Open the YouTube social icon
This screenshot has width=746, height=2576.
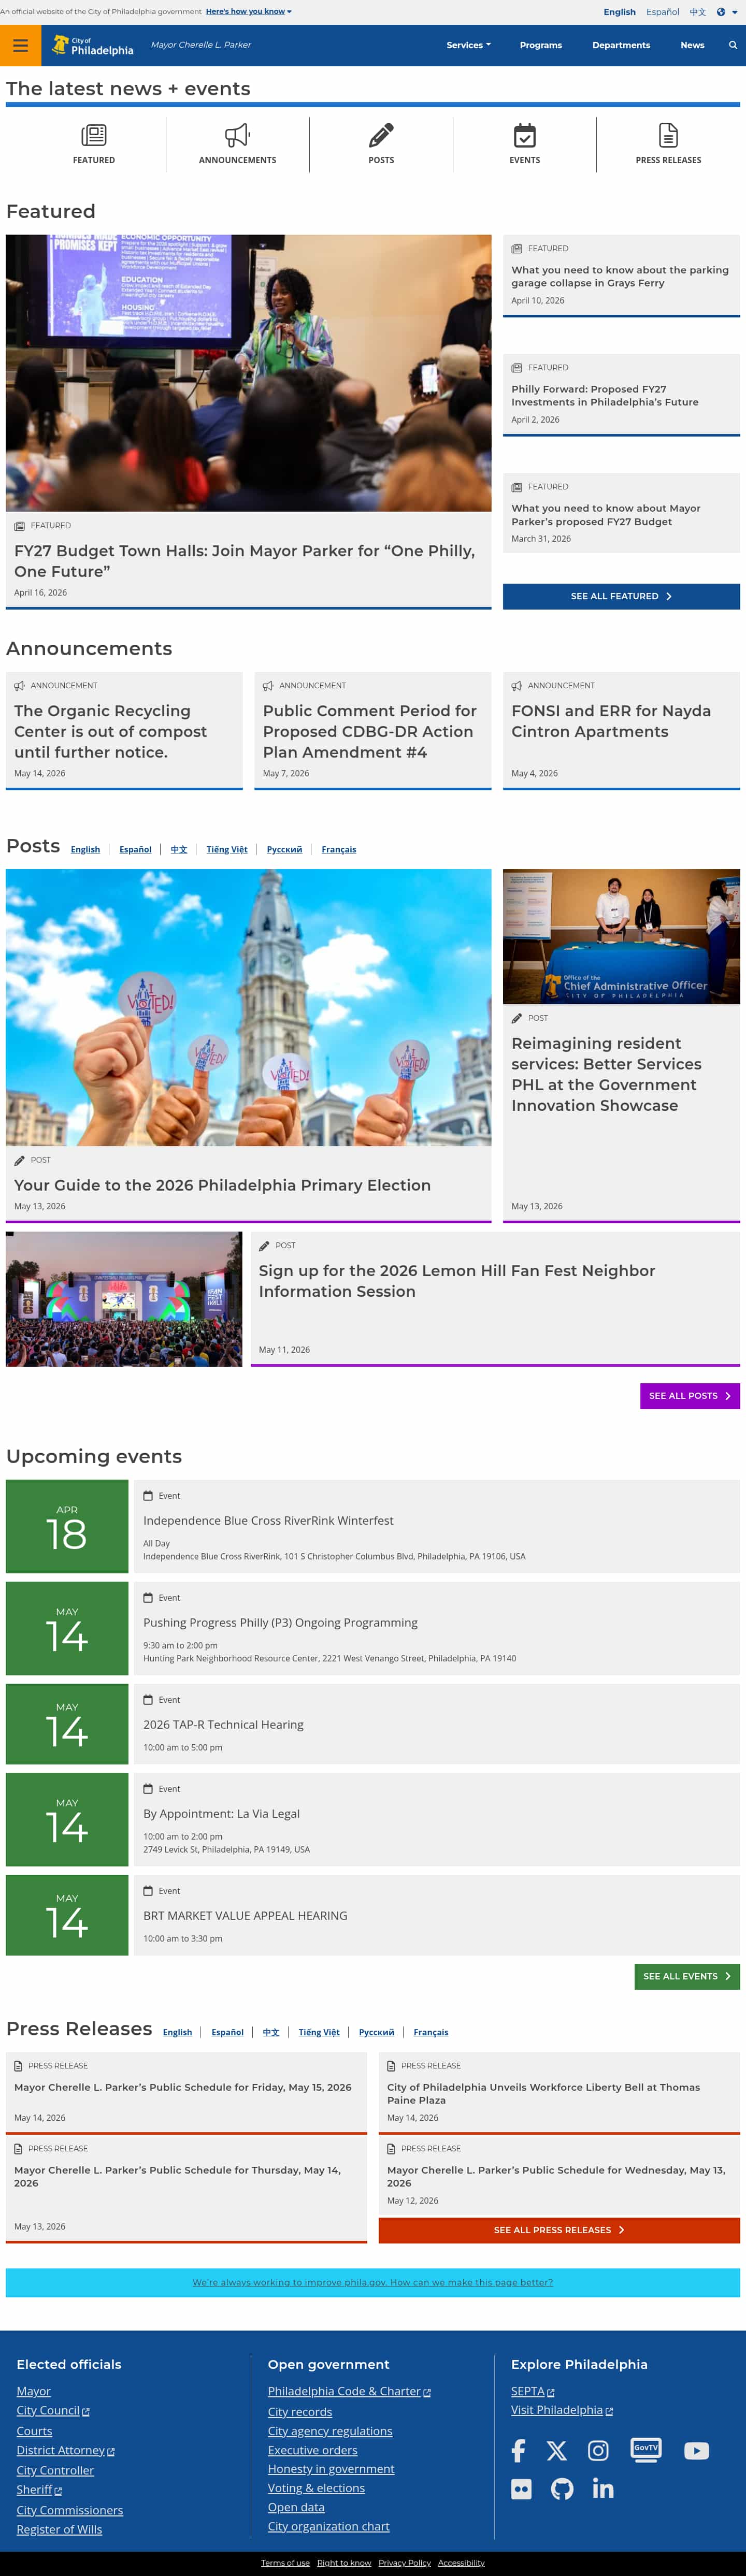697,2450
